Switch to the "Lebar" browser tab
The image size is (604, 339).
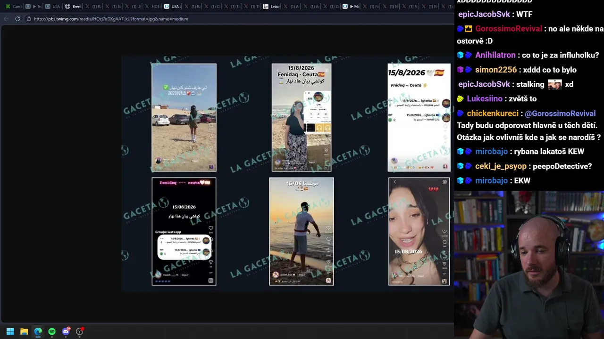coord(271,6)
